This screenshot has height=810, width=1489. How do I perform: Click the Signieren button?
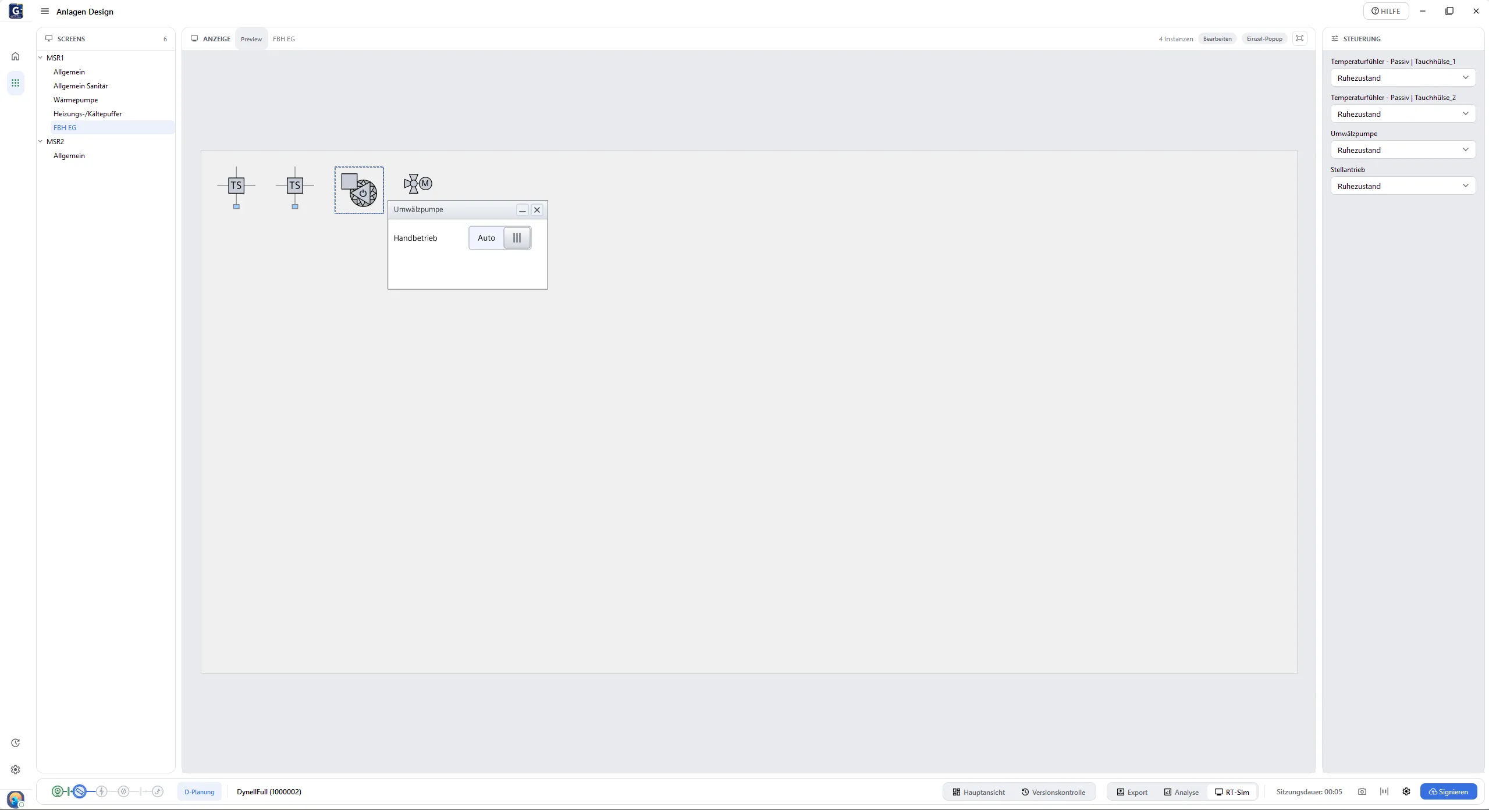point(1448,791)
